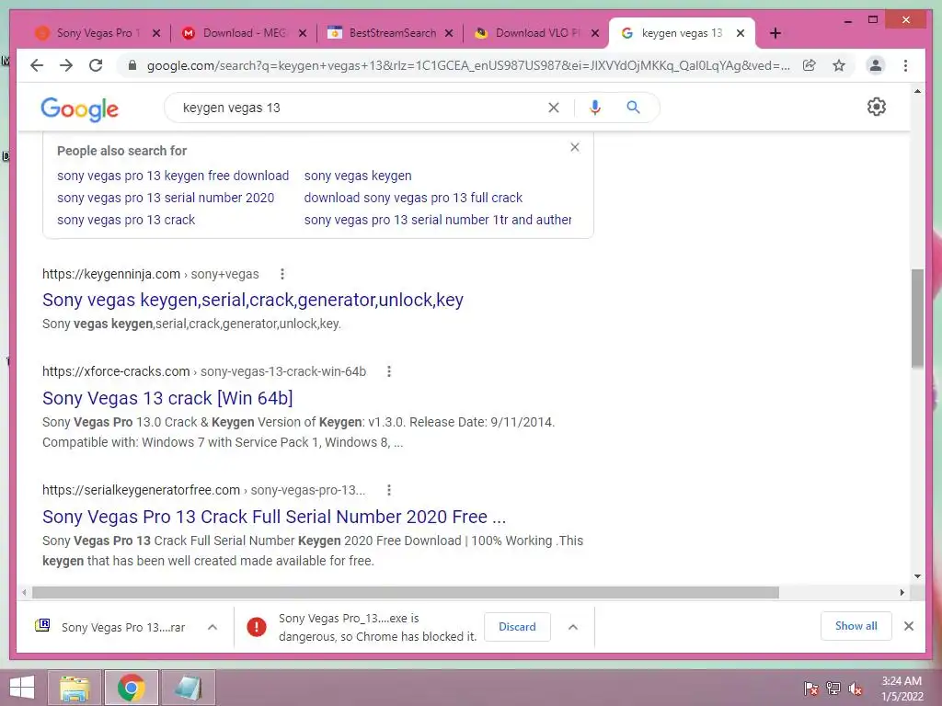Open the 'Sony Vegas 13 crack [Win 64b]' result
The width and height of the screenshot is (942, 706).
(167, 398)
